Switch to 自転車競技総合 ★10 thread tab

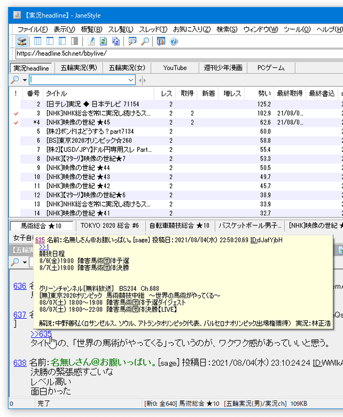tap(179, 225)
